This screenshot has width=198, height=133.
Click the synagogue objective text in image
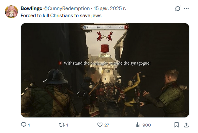point(107,63)
